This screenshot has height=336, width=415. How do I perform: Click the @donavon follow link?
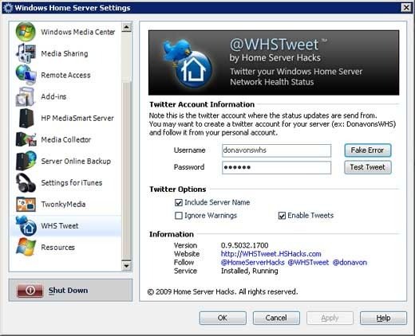350,263
